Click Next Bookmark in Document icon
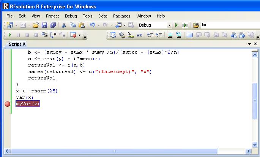The width and height of the screenshot is (260, 157). coord(242,35)
